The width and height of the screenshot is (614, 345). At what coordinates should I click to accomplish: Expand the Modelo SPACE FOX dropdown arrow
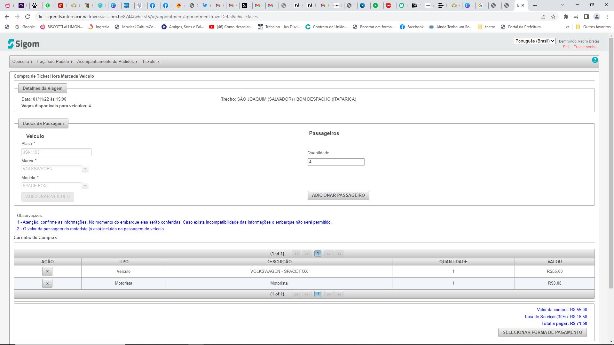tap(85, 186)
